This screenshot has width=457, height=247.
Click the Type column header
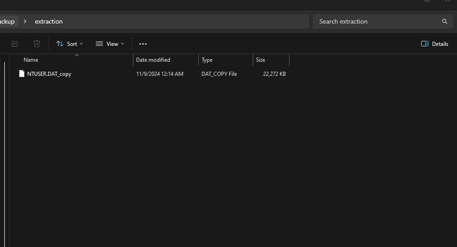point(207,60)
